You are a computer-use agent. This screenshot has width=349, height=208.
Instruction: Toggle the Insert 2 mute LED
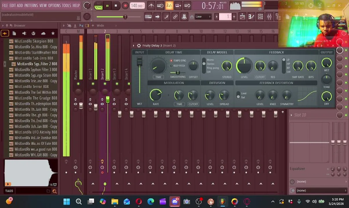105,84
